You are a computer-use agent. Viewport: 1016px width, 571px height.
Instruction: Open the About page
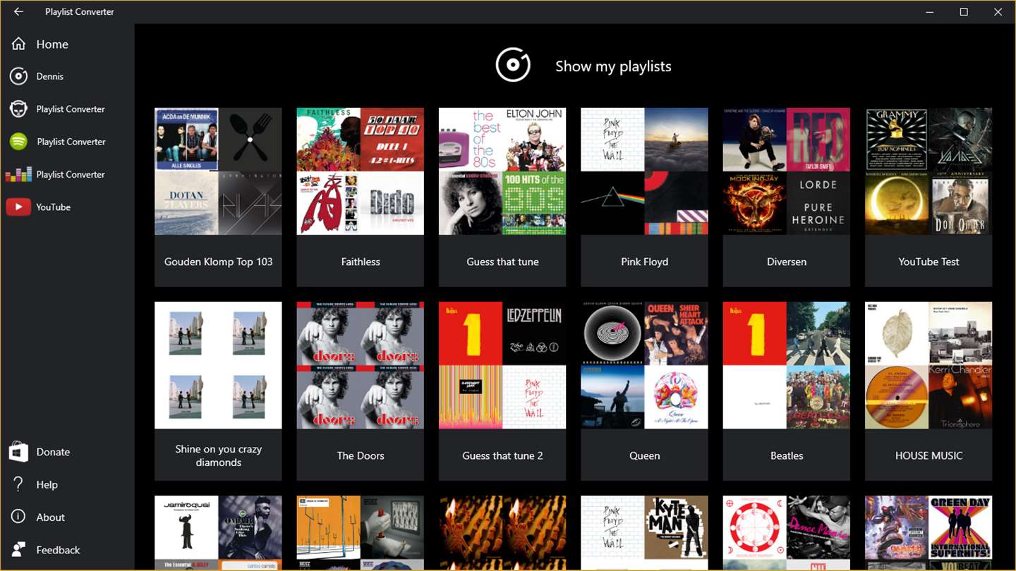click(51, 517)
